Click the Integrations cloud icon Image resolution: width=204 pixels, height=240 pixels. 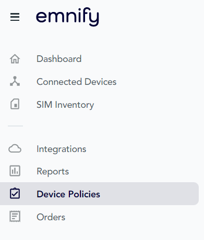click(15, 148)
